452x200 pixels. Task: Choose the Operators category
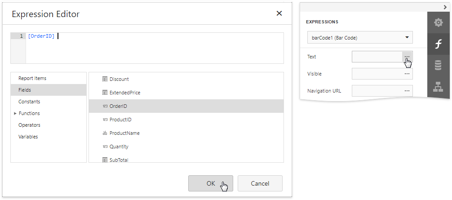coord(29,125)
